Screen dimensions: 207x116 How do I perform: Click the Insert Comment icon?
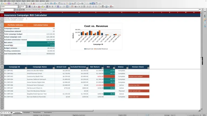[x=85, y=3]
